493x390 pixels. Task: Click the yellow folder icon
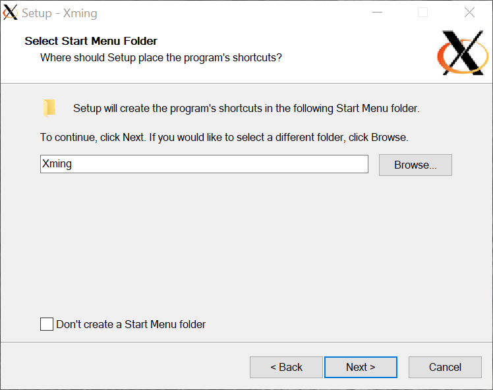(49, 108)
